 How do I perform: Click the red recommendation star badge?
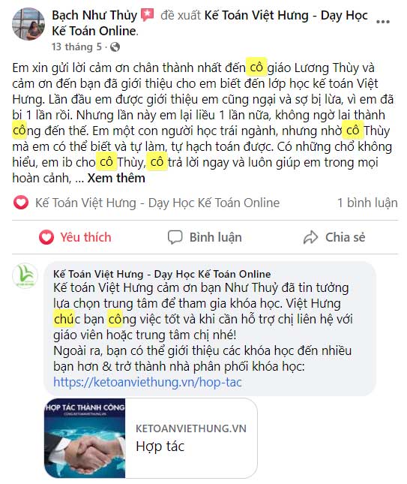coord(148,15)
